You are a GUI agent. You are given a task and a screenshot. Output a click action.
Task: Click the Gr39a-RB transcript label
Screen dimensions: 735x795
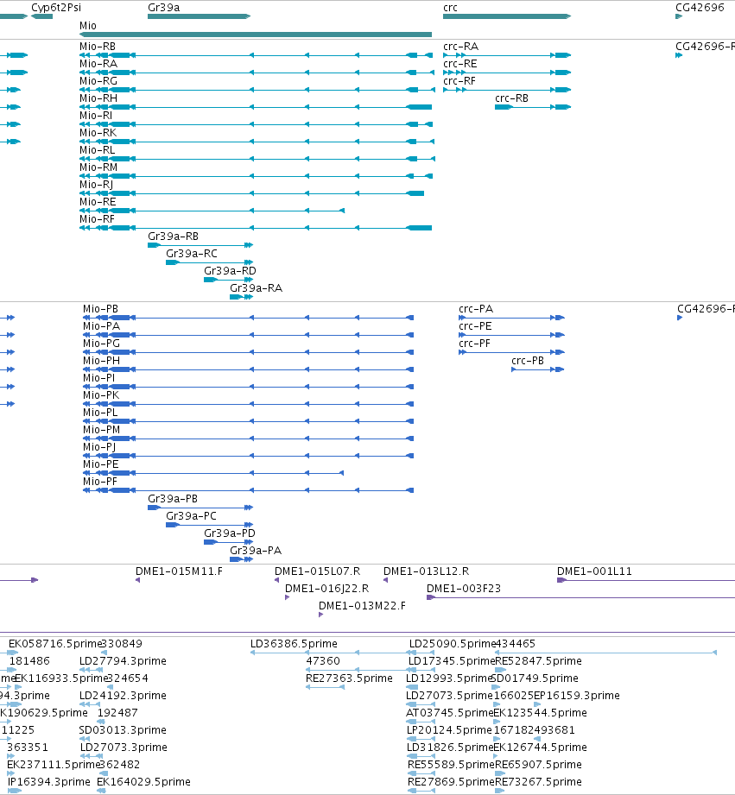click(173, 236)
